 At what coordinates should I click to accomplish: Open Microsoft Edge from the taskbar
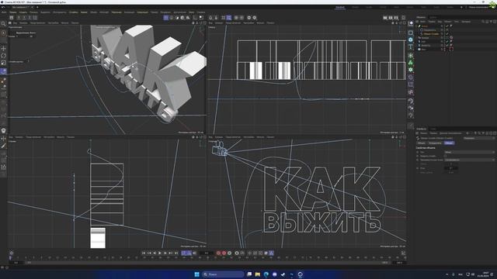click(266, 274)
